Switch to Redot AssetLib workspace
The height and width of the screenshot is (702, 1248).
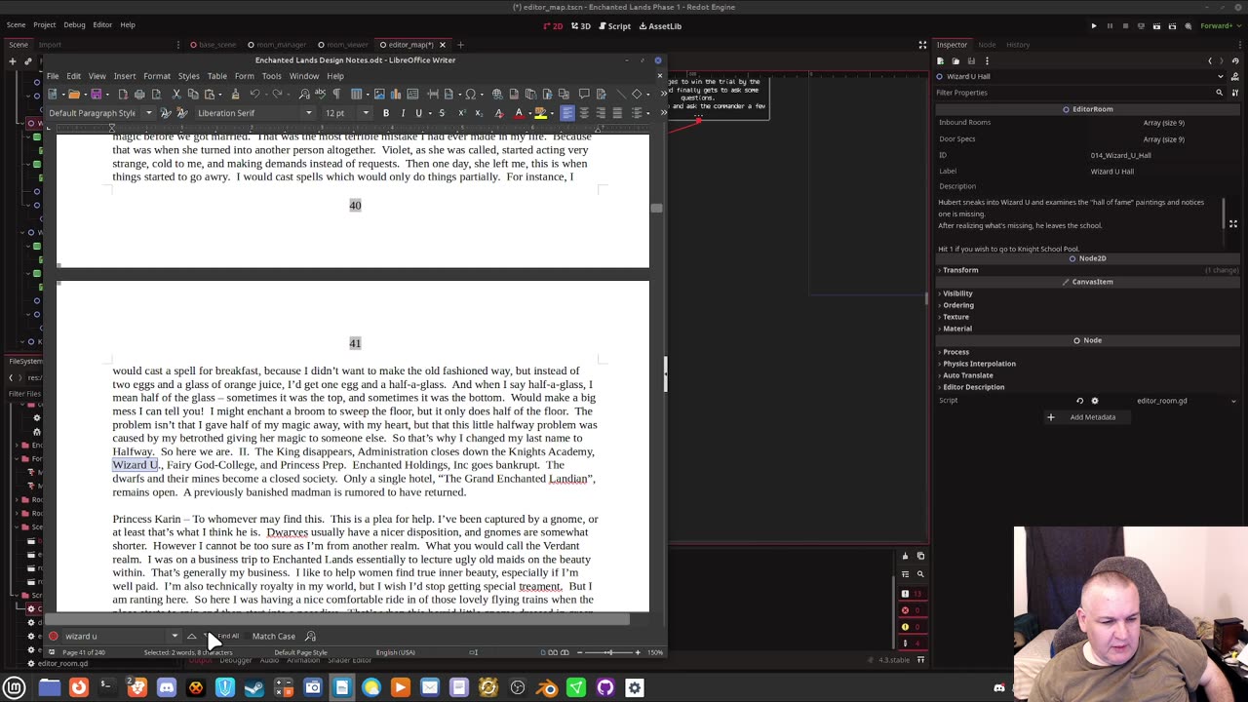(660, 26)
